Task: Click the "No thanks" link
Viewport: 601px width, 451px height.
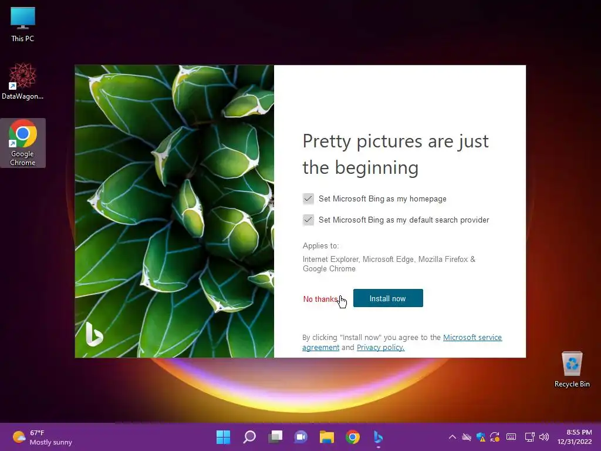Action: point(320,299)
